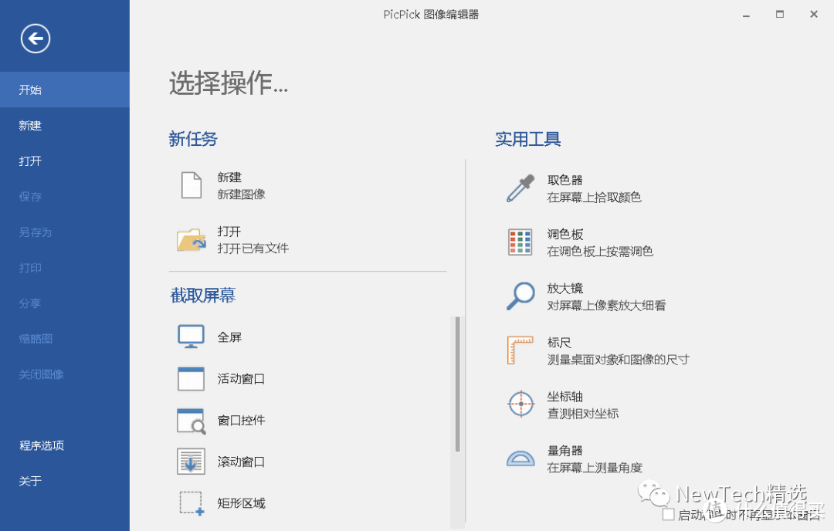Click the Color palette grid icon
This screenshot has width=834, height=531.
(x=520, y=242)
